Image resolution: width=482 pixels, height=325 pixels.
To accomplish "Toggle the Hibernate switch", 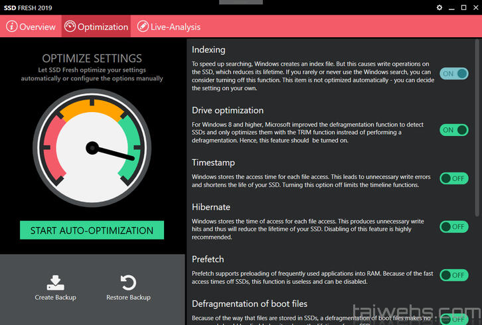I will [x=454, y=227].
